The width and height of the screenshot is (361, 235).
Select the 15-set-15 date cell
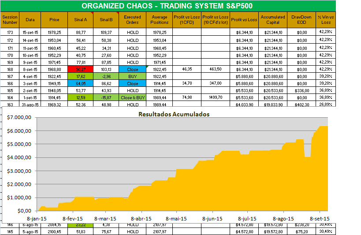coord(30,33)
